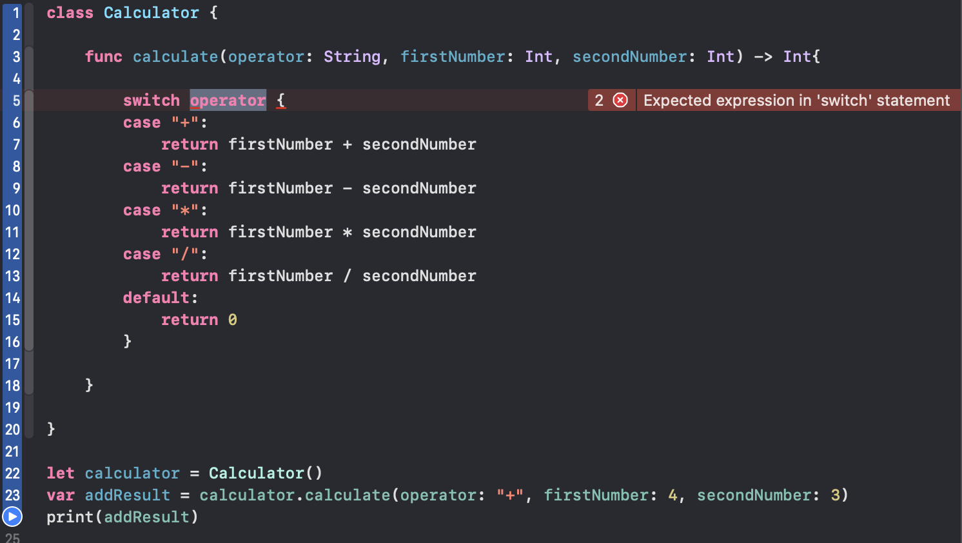Click the fold ribbon beside line 3
The width and height of the screenshot is (962, 543).
click(x=29, y=57)
